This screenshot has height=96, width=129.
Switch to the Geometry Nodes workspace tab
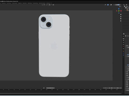tap(42, 3)
